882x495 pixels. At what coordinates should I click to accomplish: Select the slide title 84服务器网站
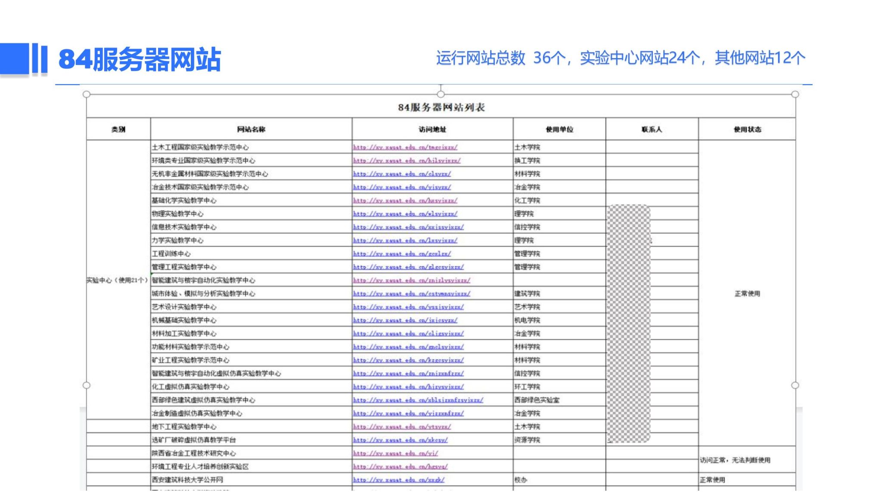[x=140, y=59]
